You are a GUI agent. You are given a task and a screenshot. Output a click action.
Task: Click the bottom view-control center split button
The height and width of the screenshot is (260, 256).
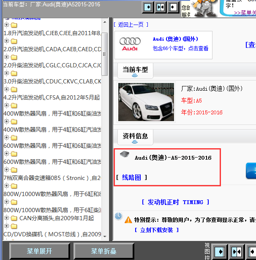(x=237, y=252)
